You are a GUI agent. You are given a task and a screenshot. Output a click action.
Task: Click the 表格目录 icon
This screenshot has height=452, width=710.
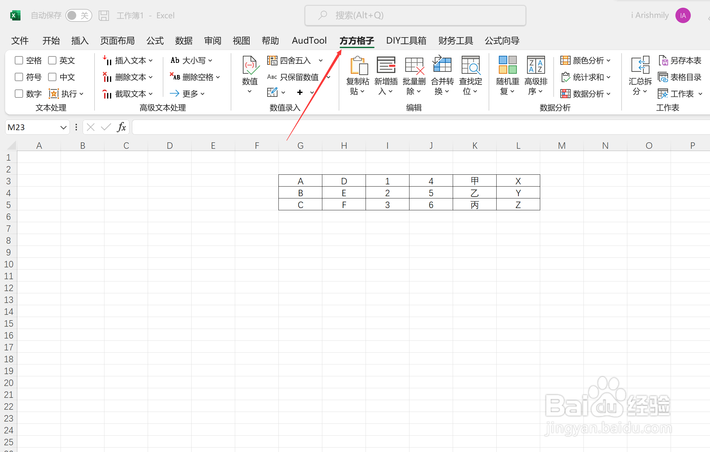(x=663, y=77)
